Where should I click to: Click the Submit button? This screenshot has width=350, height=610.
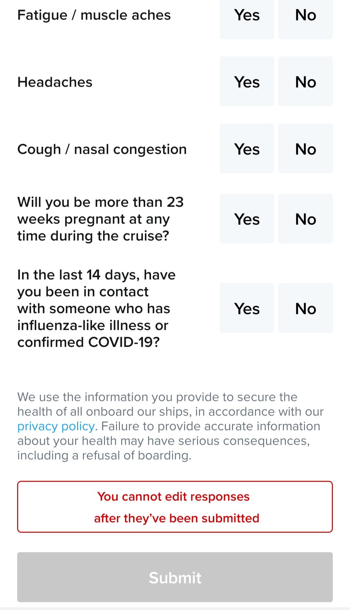tap(175, 577)
